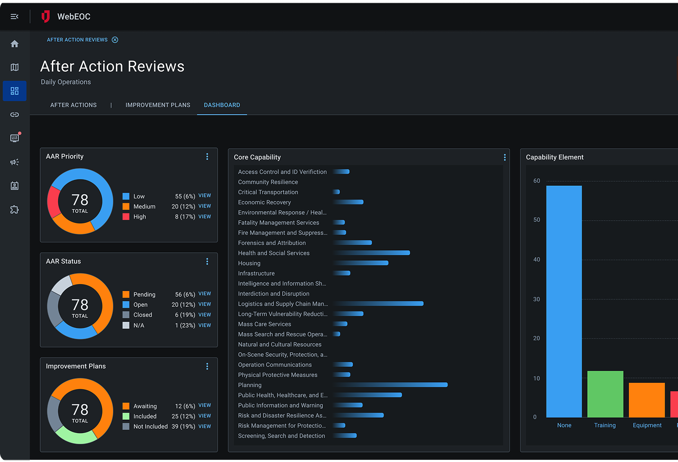Screen dimensions: 678x462
Task: Open the contact badge icon in the sidebar
Action: [x=14, y=186]
